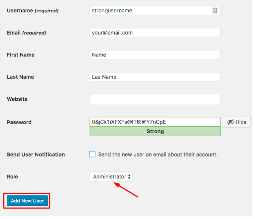Click the Add New User button

point(27,201)
